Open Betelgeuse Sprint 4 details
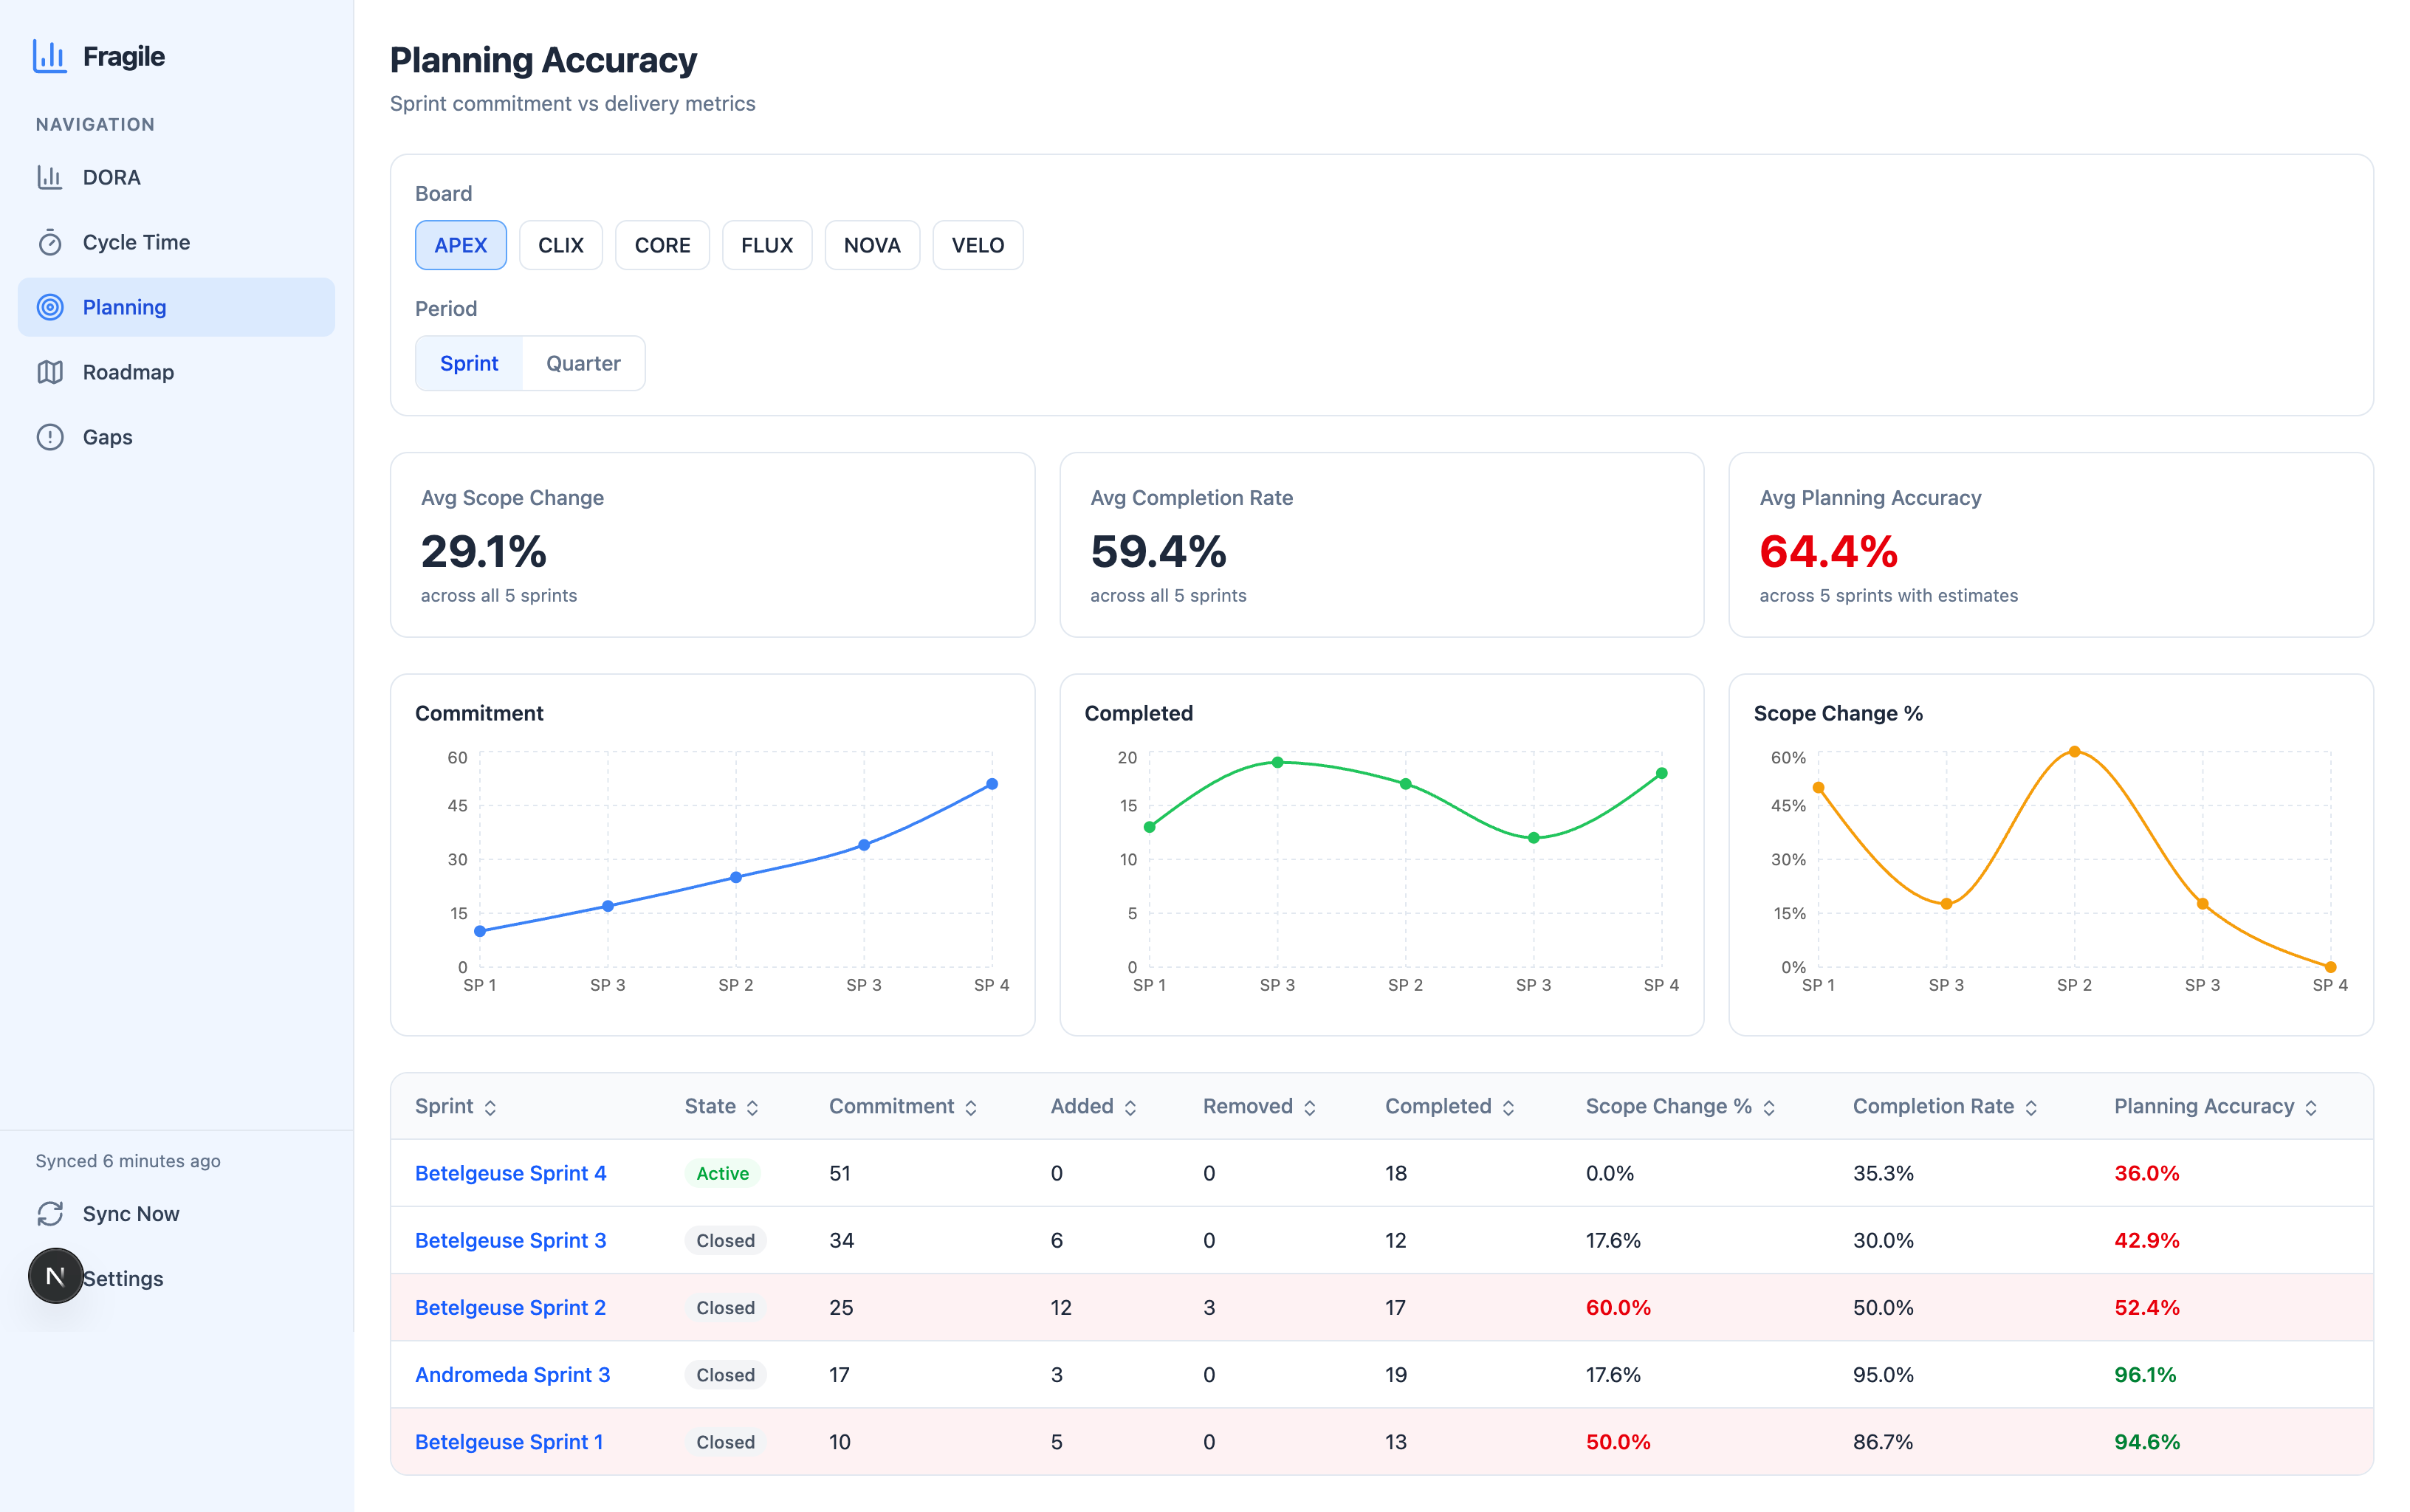The image size is (2410, 1512). coord(510,1173)
